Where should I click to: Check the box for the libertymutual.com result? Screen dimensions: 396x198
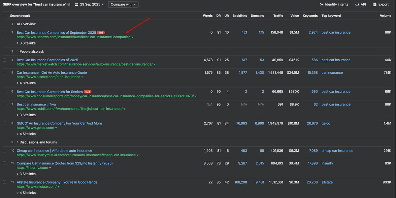pos(5,151)
